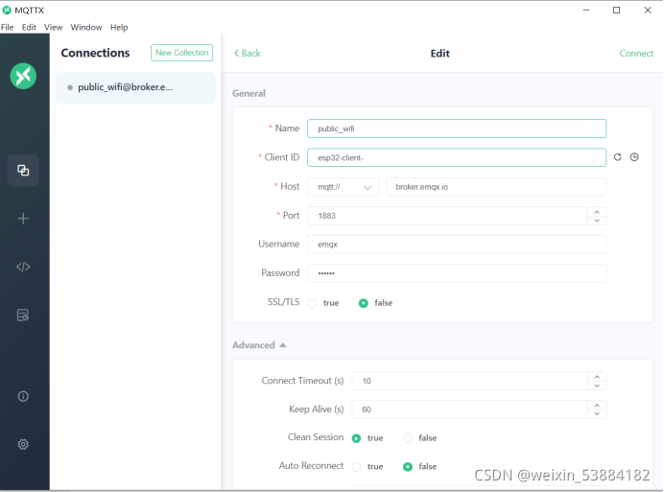Open the Script page code icon
Image resolution: width=664 pixels, height=492 pixels.
[x=23, y=267]
